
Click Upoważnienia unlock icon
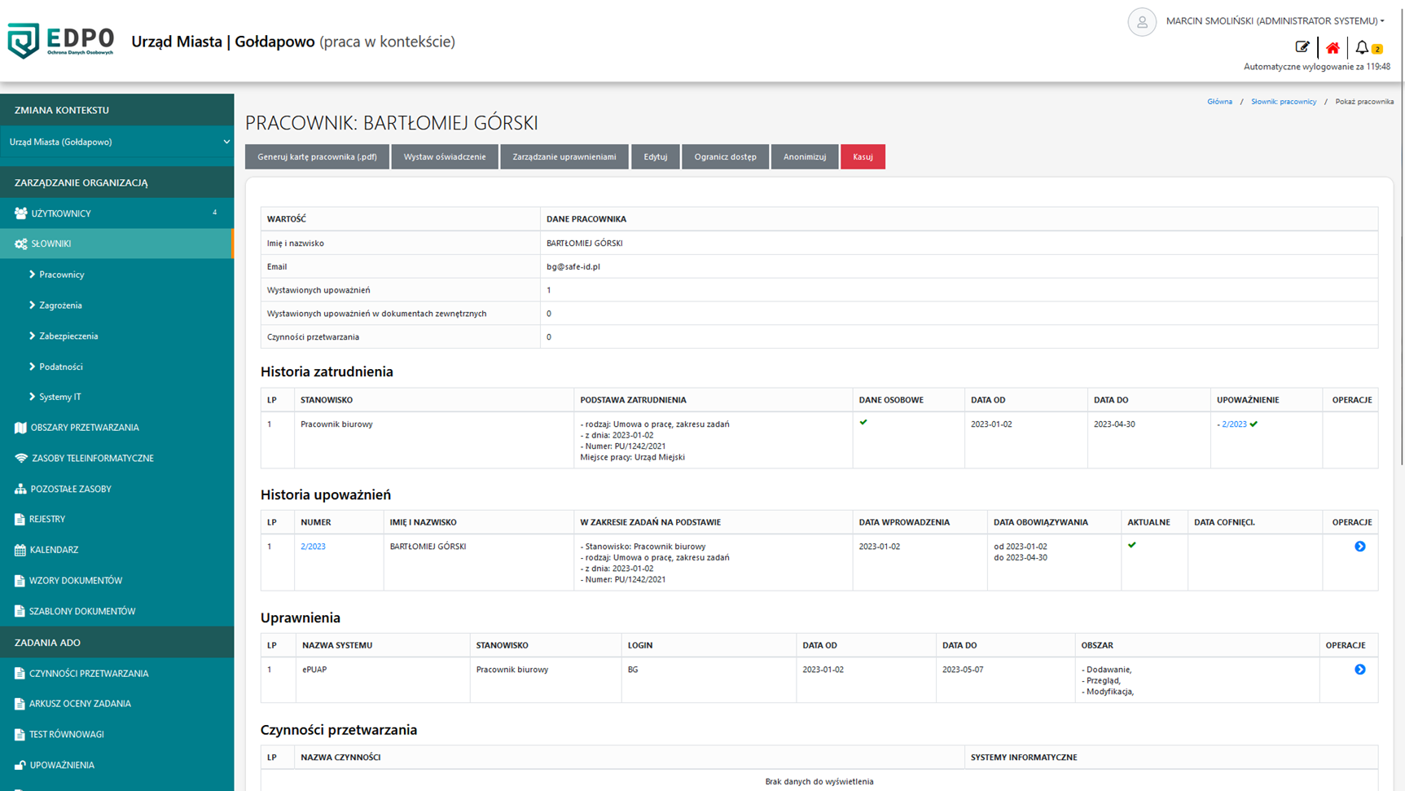coord(20,765)
